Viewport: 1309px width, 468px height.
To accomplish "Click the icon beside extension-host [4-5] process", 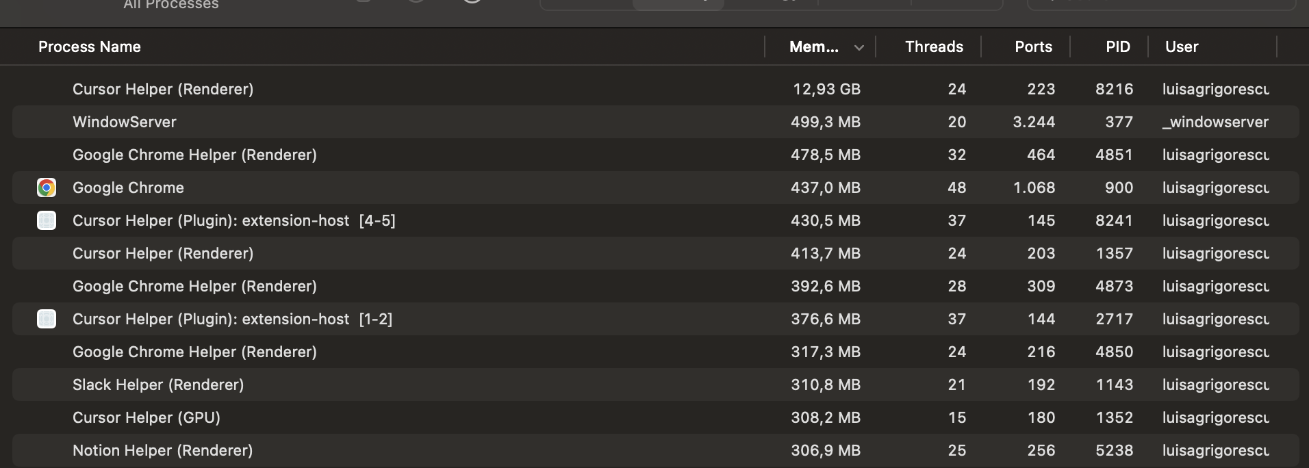I will (x=47, y=220).
